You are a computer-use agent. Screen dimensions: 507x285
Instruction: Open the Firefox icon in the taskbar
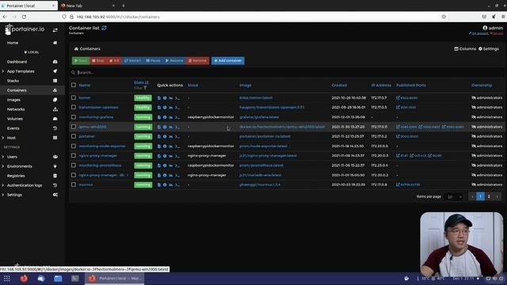coord(24,278)
